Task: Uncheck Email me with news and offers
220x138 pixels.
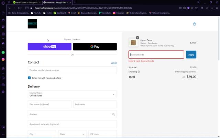Action: (29, 78)
